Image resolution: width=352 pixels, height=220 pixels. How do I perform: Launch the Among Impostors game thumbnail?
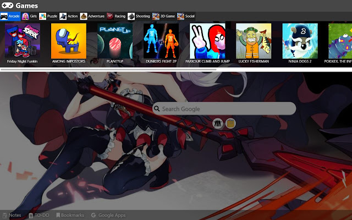69,41
